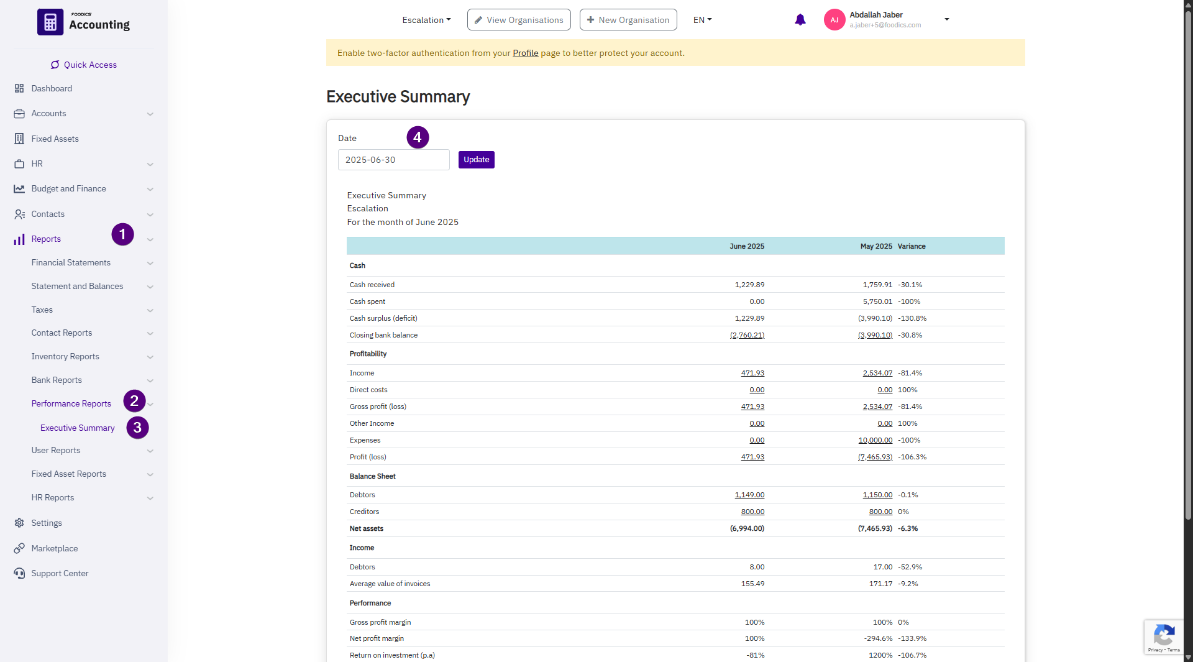This screenshot has height=662, width=1193.
Task: Expand Financial Statements submenu
Action: click(150, 263)
